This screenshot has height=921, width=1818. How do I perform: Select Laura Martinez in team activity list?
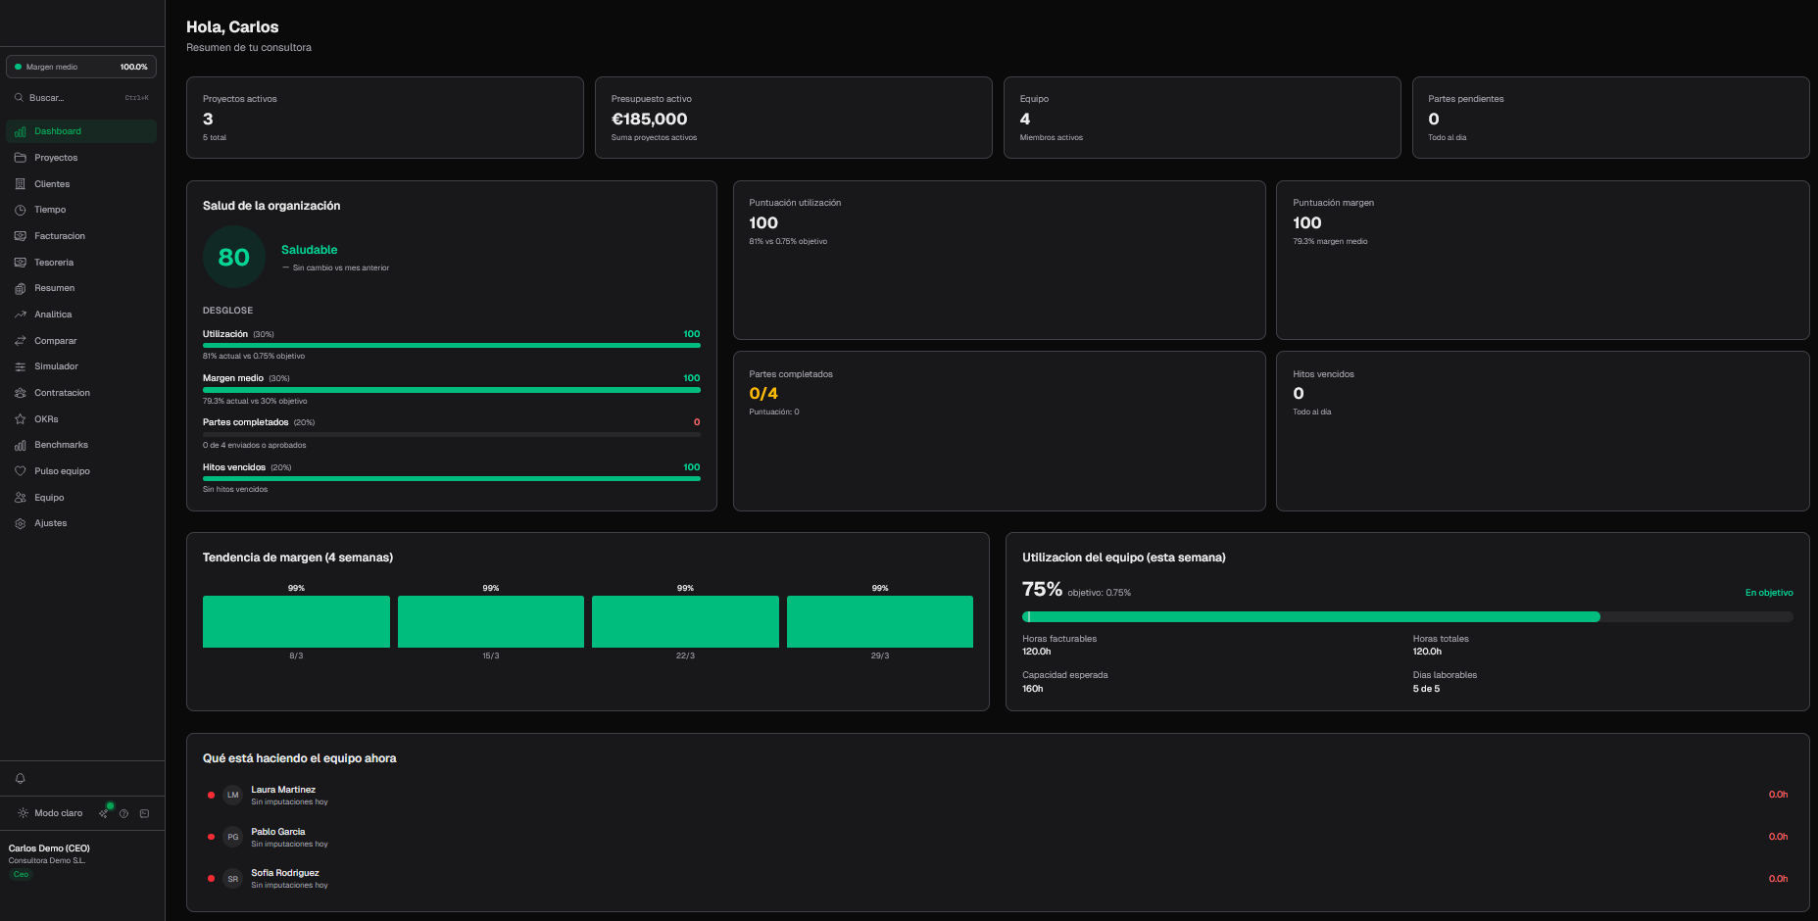tap(283, 790)
